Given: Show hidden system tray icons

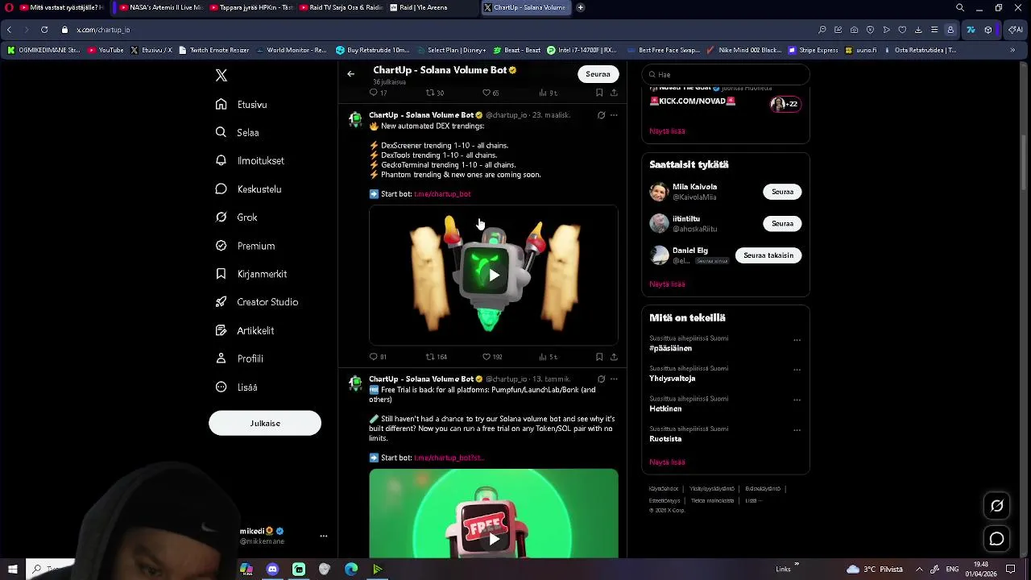Looking at the screenshot, I should click(919, 570).
